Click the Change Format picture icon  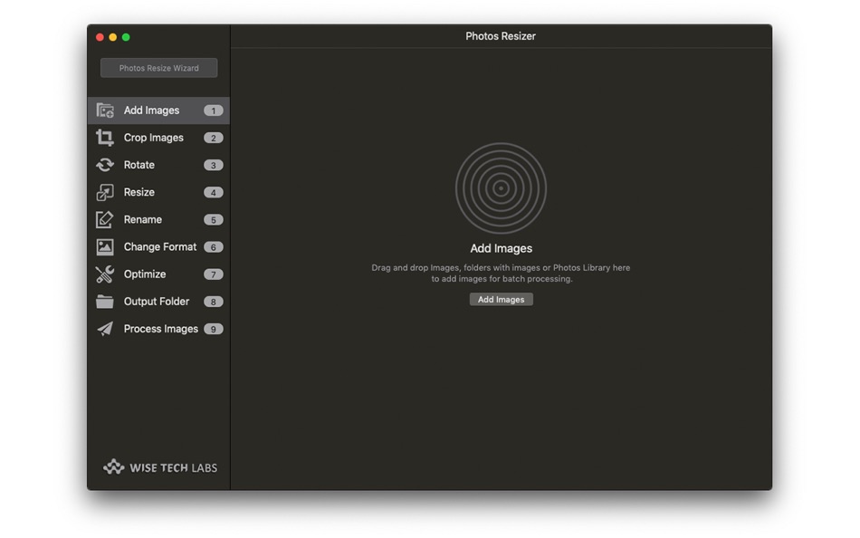point(107,246)
